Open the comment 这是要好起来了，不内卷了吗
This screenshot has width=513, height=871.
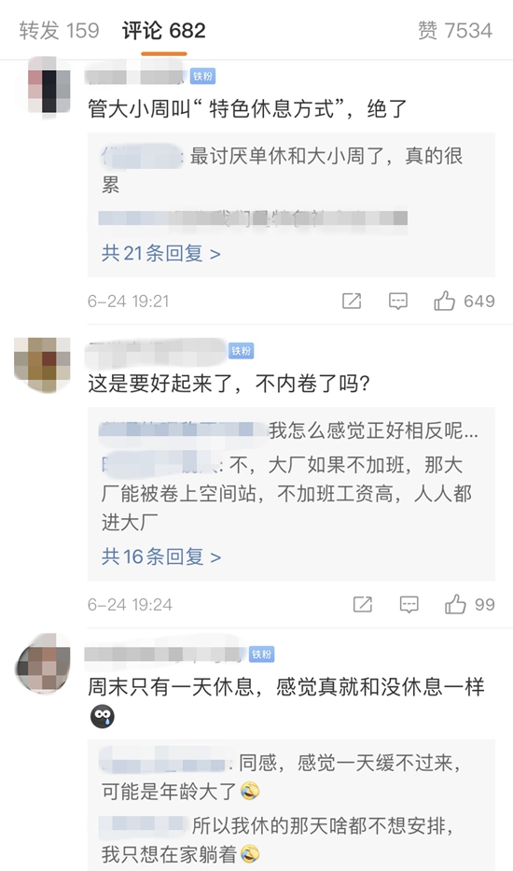(x=229, y=384)
